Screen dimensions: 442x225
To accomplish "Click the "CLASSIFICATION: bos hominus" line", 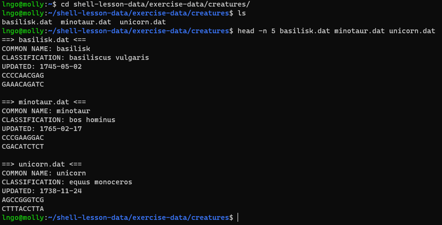I will click(x=58, y=120).
